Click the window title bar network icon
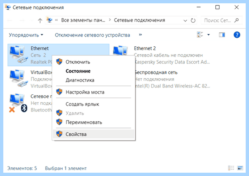The image size is (249, 176). tap(7, 7)
